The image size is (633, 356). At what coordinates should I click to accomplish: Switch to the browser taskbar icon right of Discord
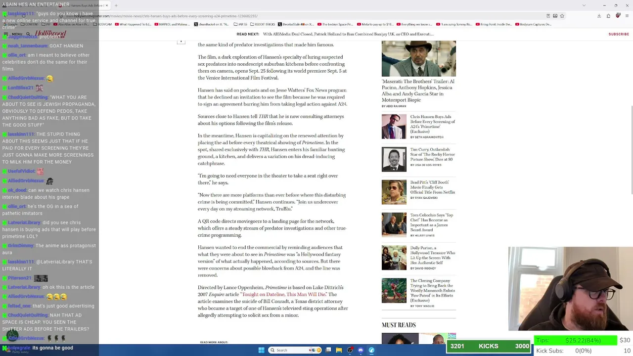[x=371, y=350]
